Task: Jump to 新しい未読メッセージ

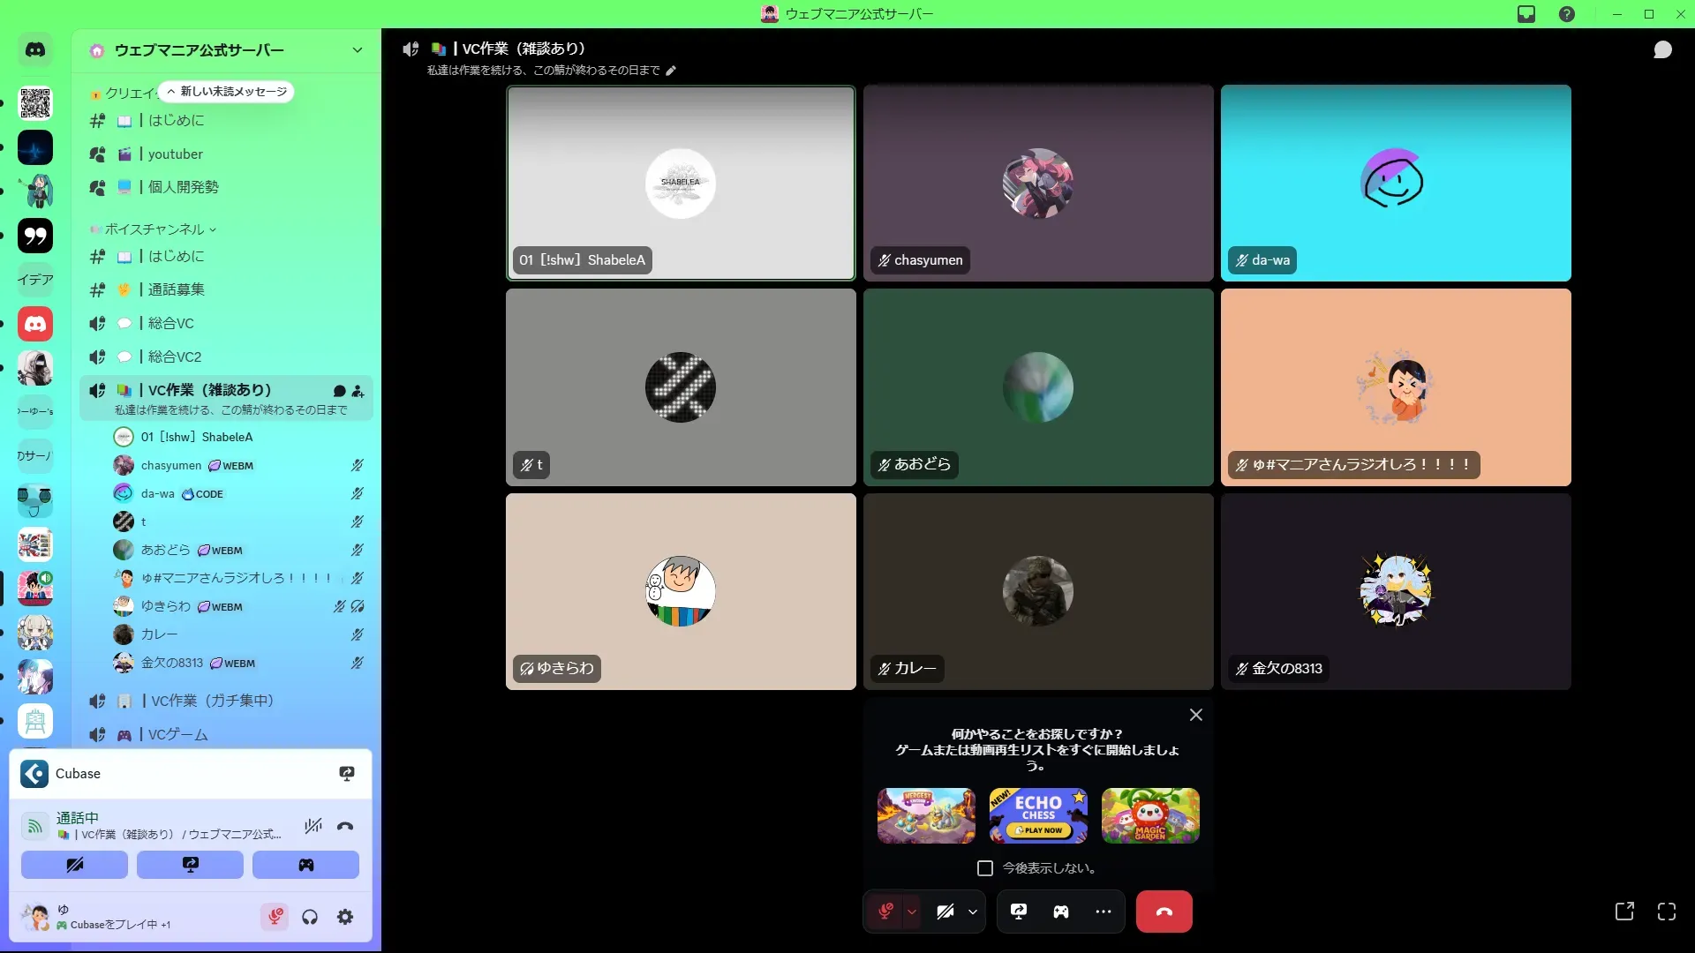Action: (x=227, y=92)
